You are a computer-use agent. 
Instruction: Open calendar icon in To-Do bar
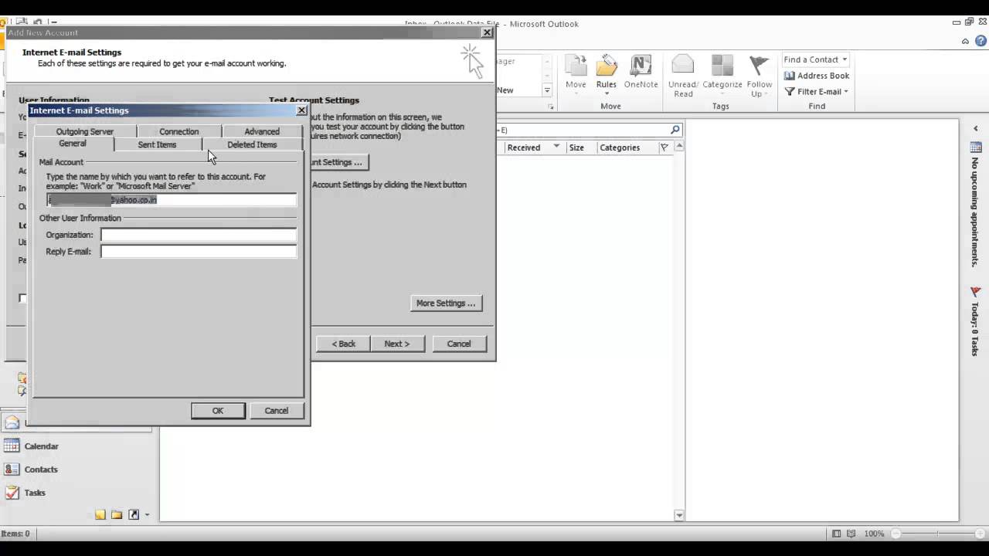tap(975, 147)
